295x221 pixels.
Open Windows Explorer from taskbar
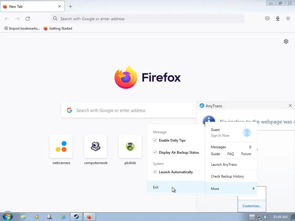tap(23, 217)
